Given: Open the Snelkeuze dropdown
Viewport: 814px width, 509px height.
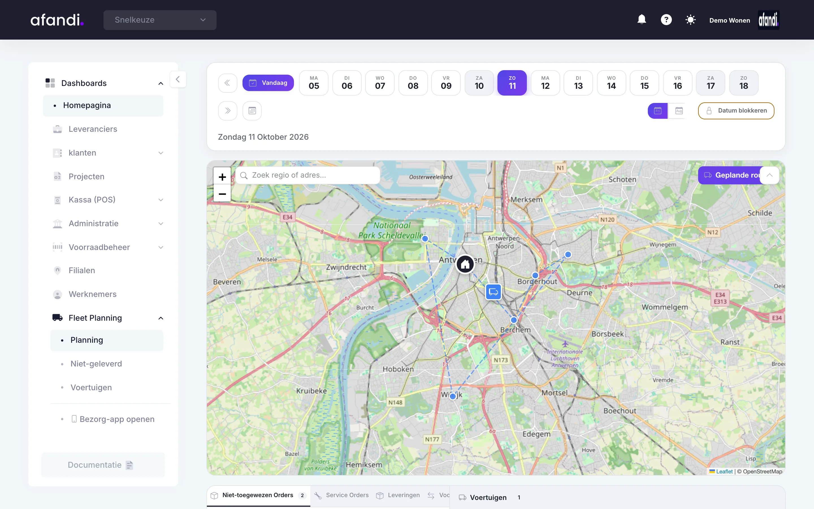Looking at the screenshot, I should (x=160, y=20).
